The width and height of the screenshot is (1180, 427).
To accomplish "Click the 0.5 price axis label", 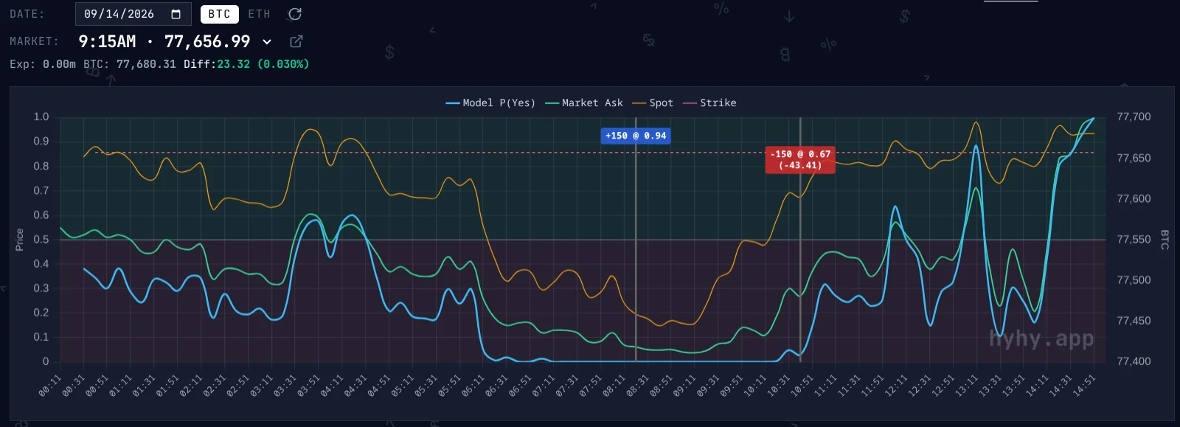I will click(x=41, y=239).
